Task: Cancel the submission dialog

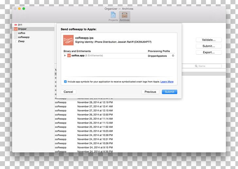Action: click(68, 92)
